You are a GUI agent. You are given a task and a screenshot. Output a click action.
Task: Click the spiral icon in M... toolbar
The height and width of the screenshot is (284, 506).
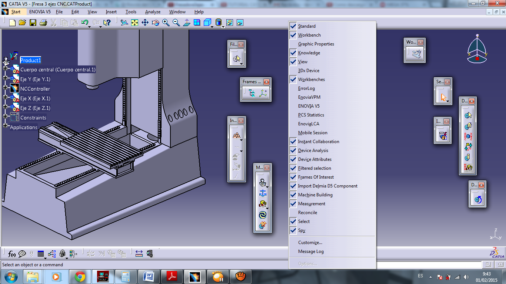pos(263,214)
